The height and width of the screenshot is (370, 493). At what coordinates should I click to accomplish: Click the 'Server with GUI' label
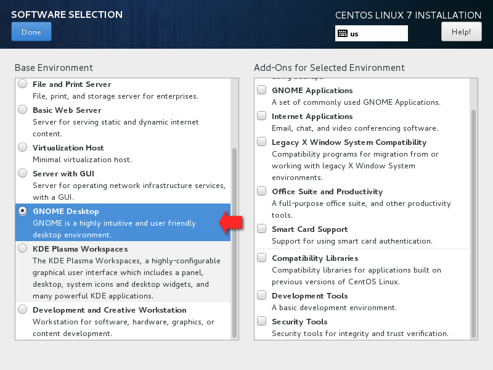[63, 174]
